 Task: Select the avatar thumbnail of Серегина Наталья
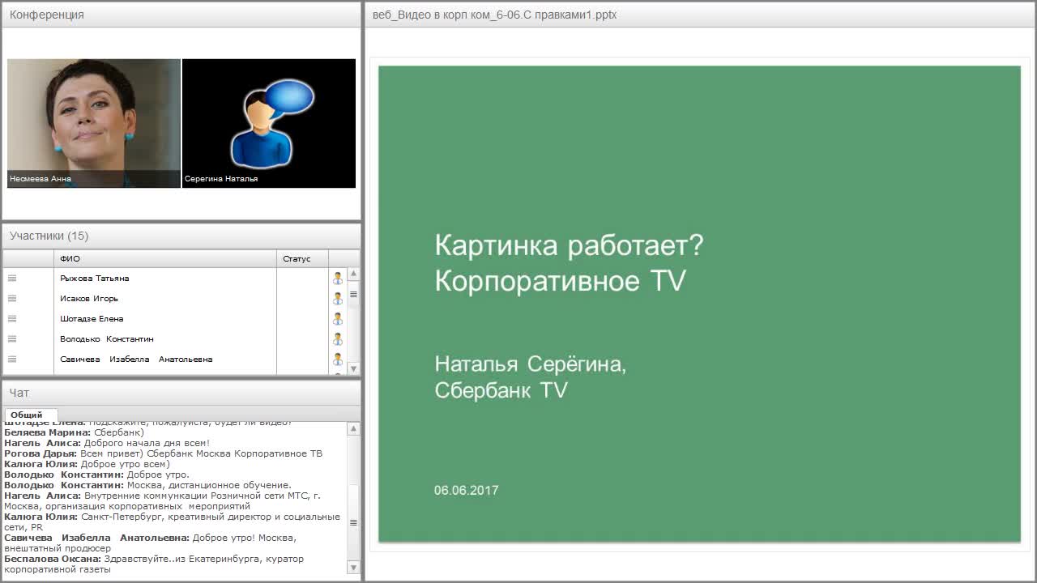(269, 123)
